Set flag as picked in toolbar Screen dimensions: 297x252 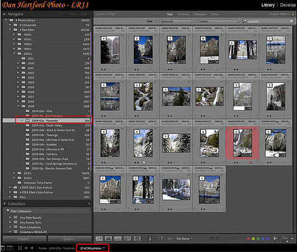coord(212,239)
